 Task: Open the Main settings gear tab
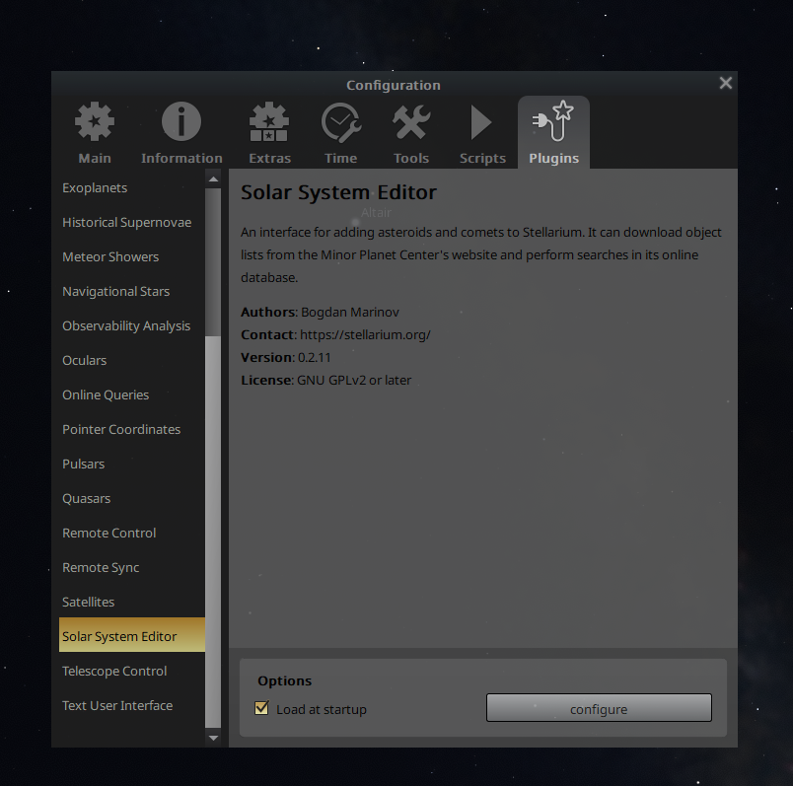[x=95, y=133]
